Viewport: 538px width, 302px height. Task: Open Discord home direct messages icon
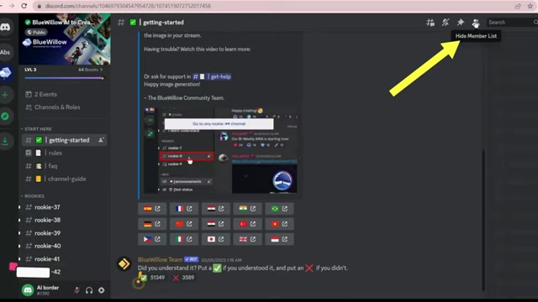(6, 27)
